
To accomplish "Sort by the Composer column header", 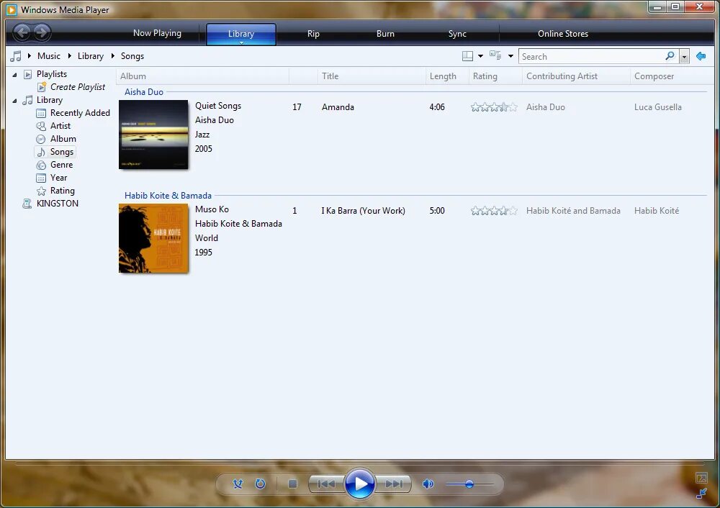I will click(x=672, y=76).
